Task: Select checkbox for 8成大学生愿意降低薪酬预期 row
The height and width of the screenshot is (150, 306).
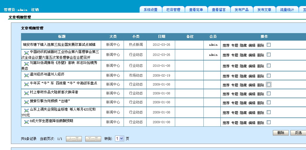Action: [269, 122]
